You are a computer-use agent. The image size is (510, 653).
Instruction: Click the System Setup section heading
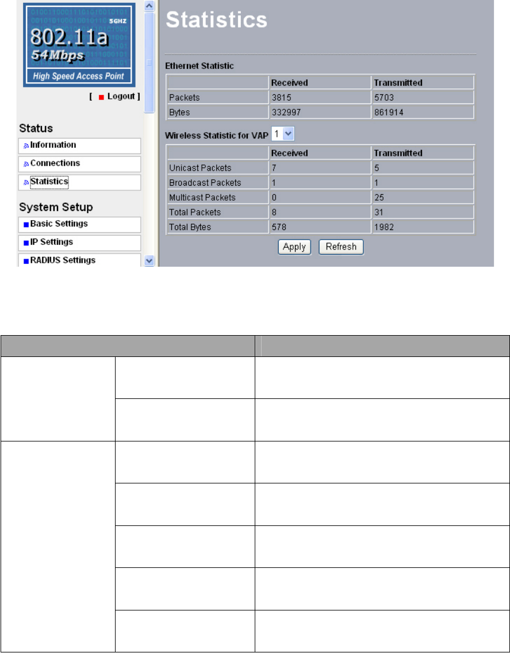coord(56,207)
